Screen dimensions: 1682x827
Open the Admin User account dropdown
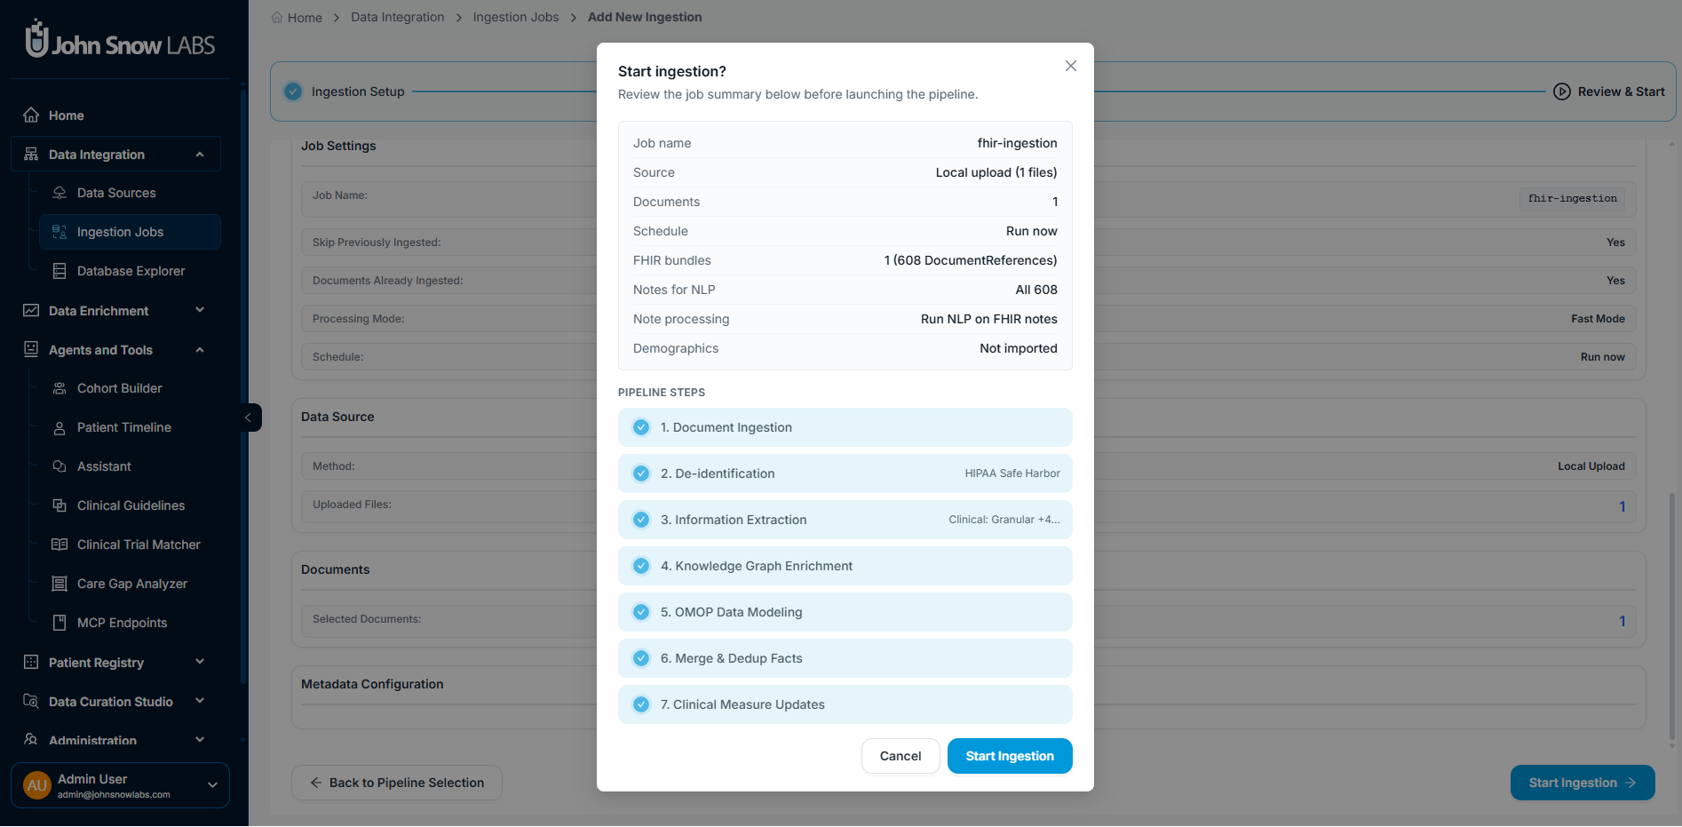(212, 785)
